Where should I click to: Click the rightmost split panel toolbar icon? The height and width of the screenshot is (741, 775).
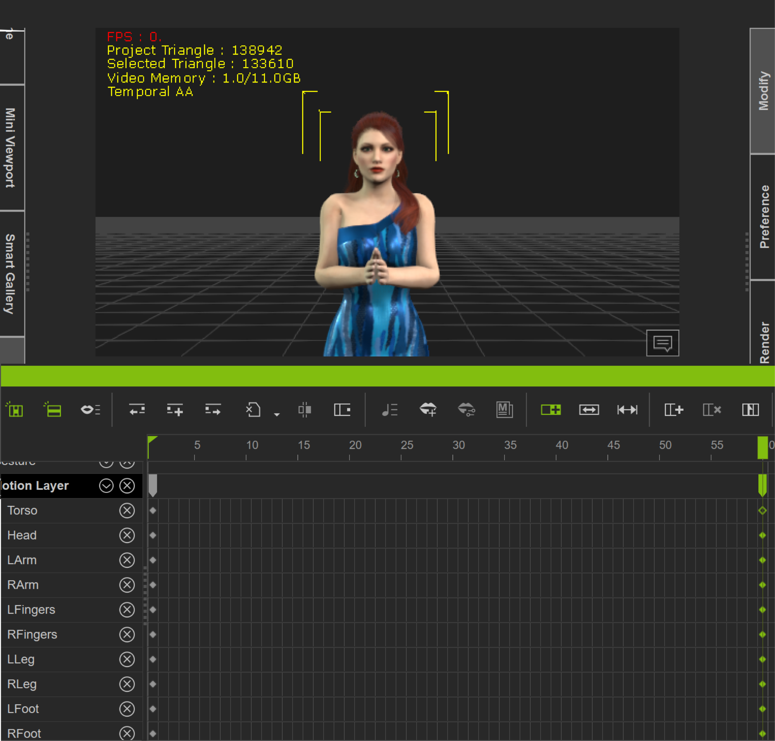750,410
